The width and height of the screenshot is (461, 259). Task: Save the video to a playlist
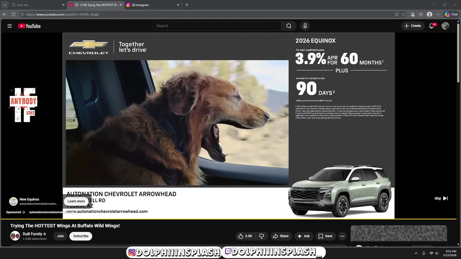click(x=325, y=236)
